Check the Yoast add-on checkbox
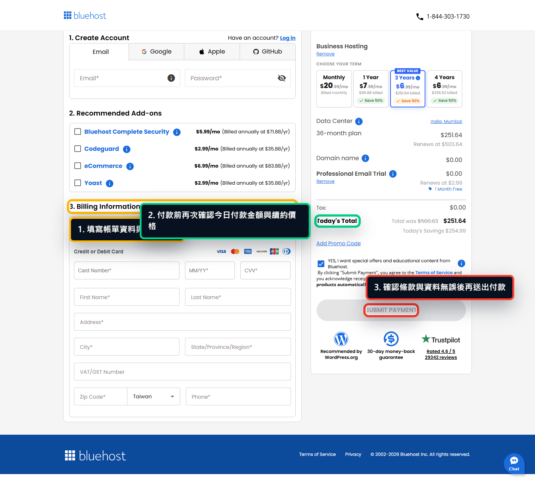 [78, 183]
